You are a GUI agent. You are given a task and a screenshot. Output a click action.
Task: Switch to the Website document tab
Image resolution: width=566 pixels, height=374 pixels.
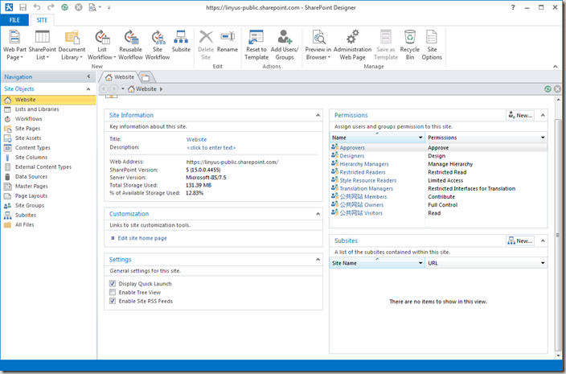(120, 77)
